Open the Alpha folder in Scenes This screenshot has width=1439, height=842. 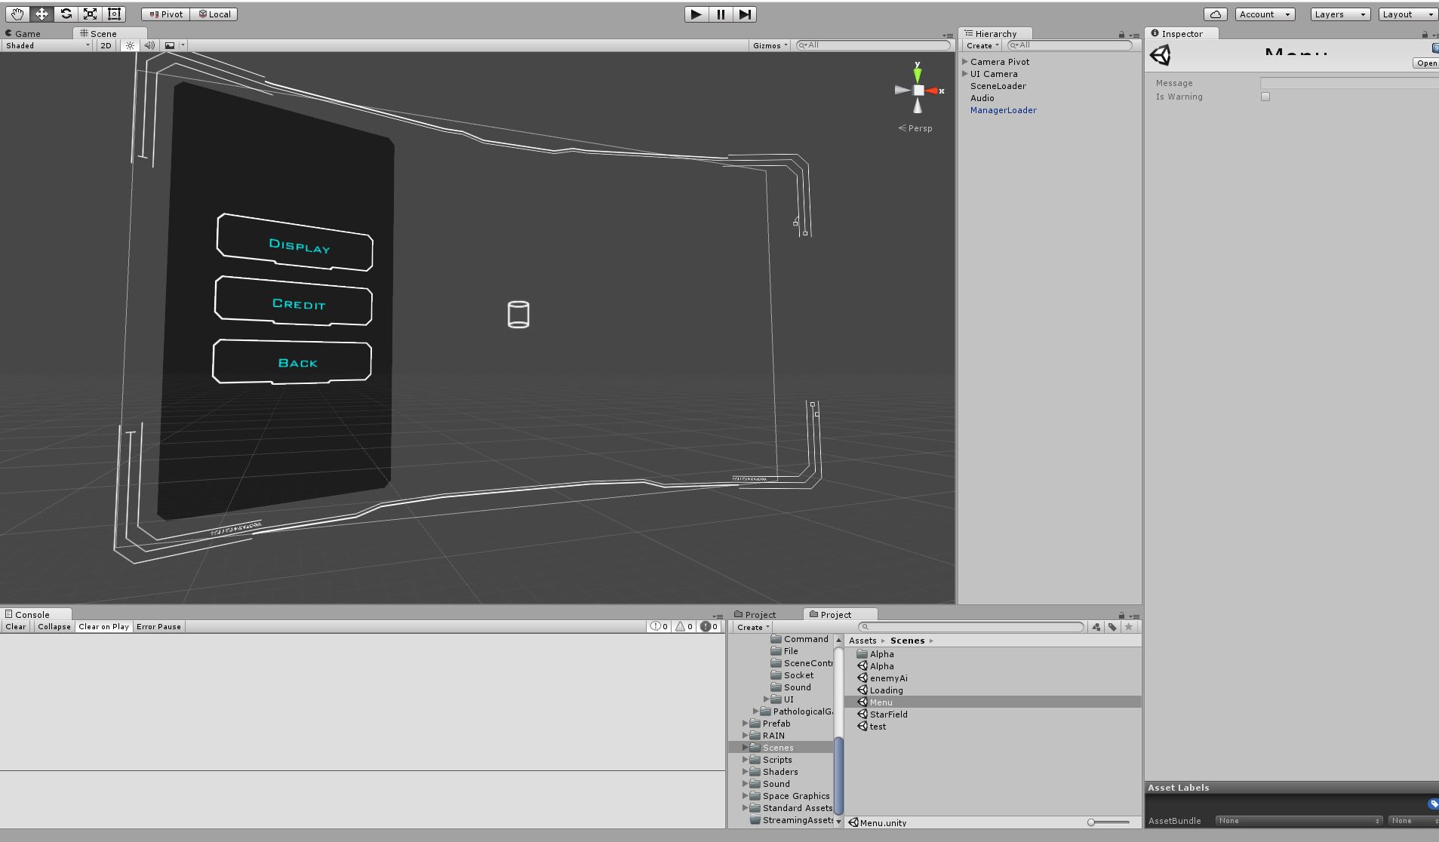point(992,654)
